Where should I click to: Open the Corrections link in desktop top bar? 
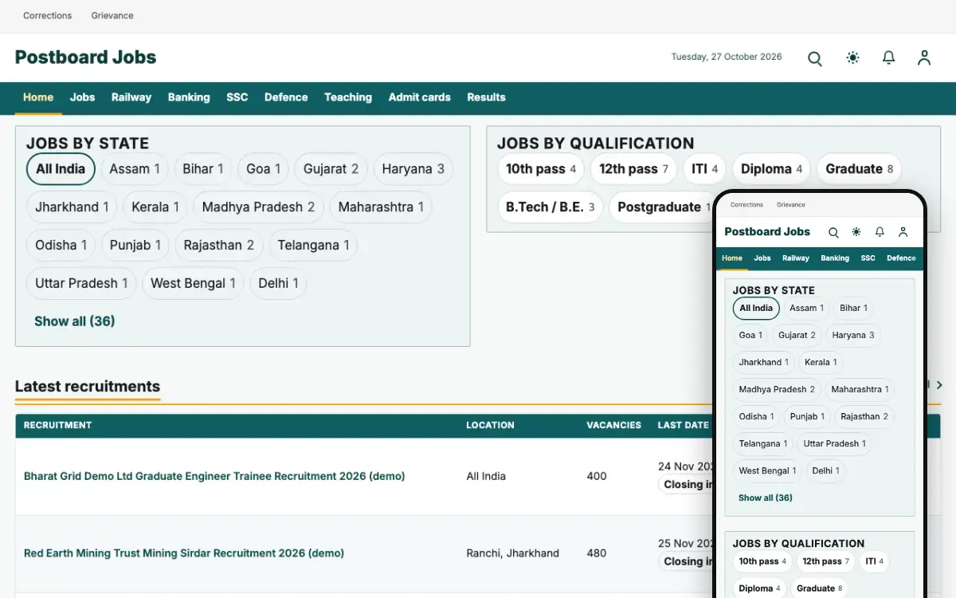[48, 16]
